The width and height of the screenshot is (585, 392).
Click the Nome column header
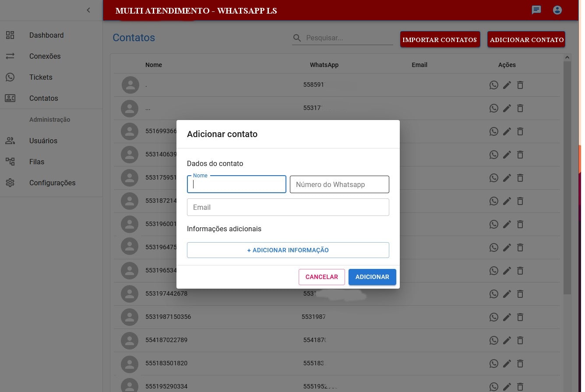pyautogui.click(x=154, y=65)
